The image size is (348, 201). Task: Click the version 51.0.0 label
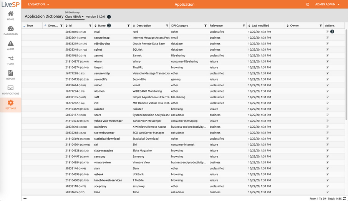point(95,16)
